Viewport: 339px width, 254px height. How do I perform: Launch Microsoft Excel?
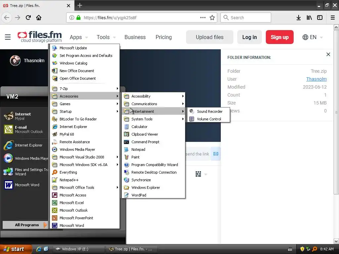tap(85, 203)
